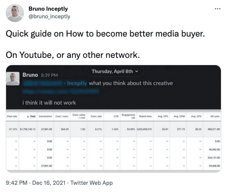This screenshot has width=227, height=192.
Task: Open the embedded screenshot image
Action: [113, 119]
